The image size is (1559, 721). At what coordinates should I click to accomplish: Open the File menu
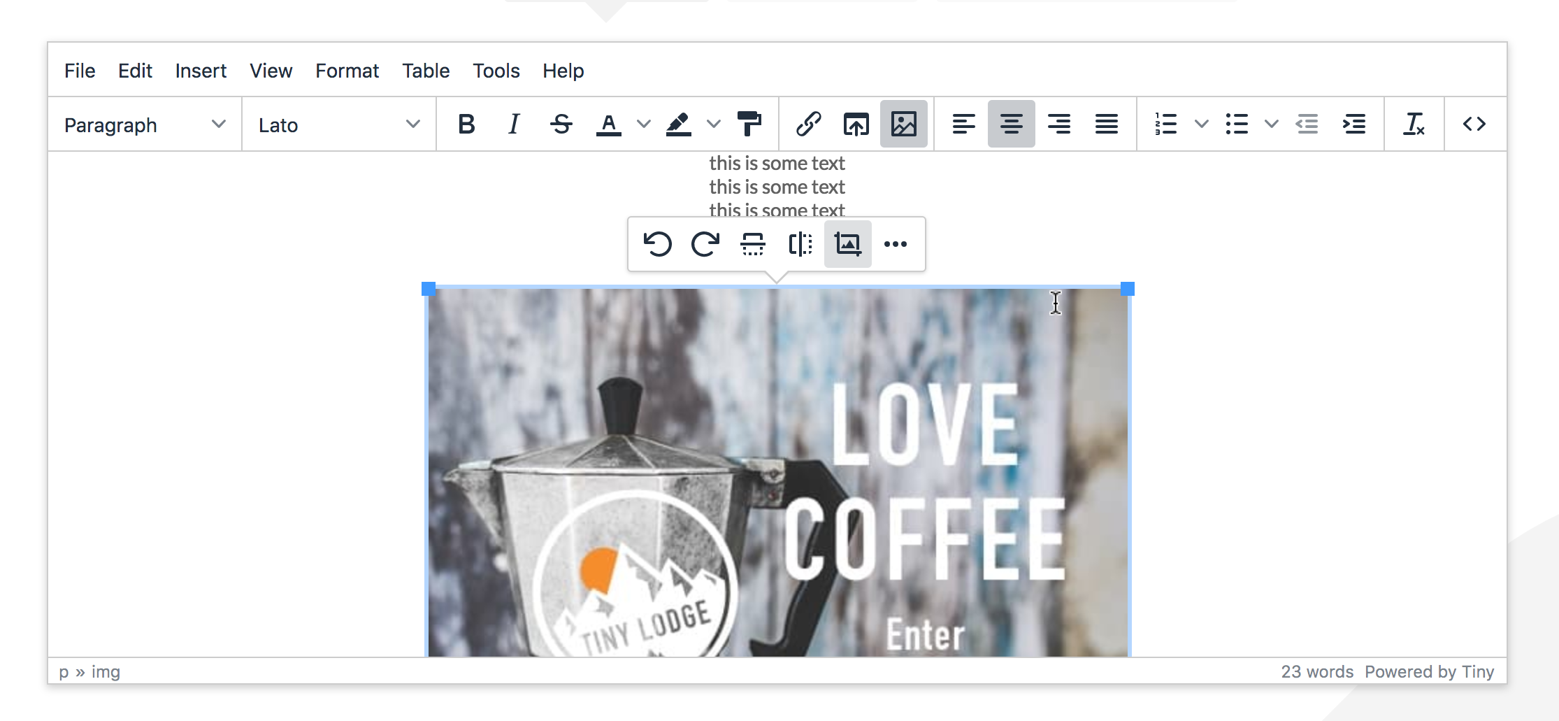click(x=80, y=71)
